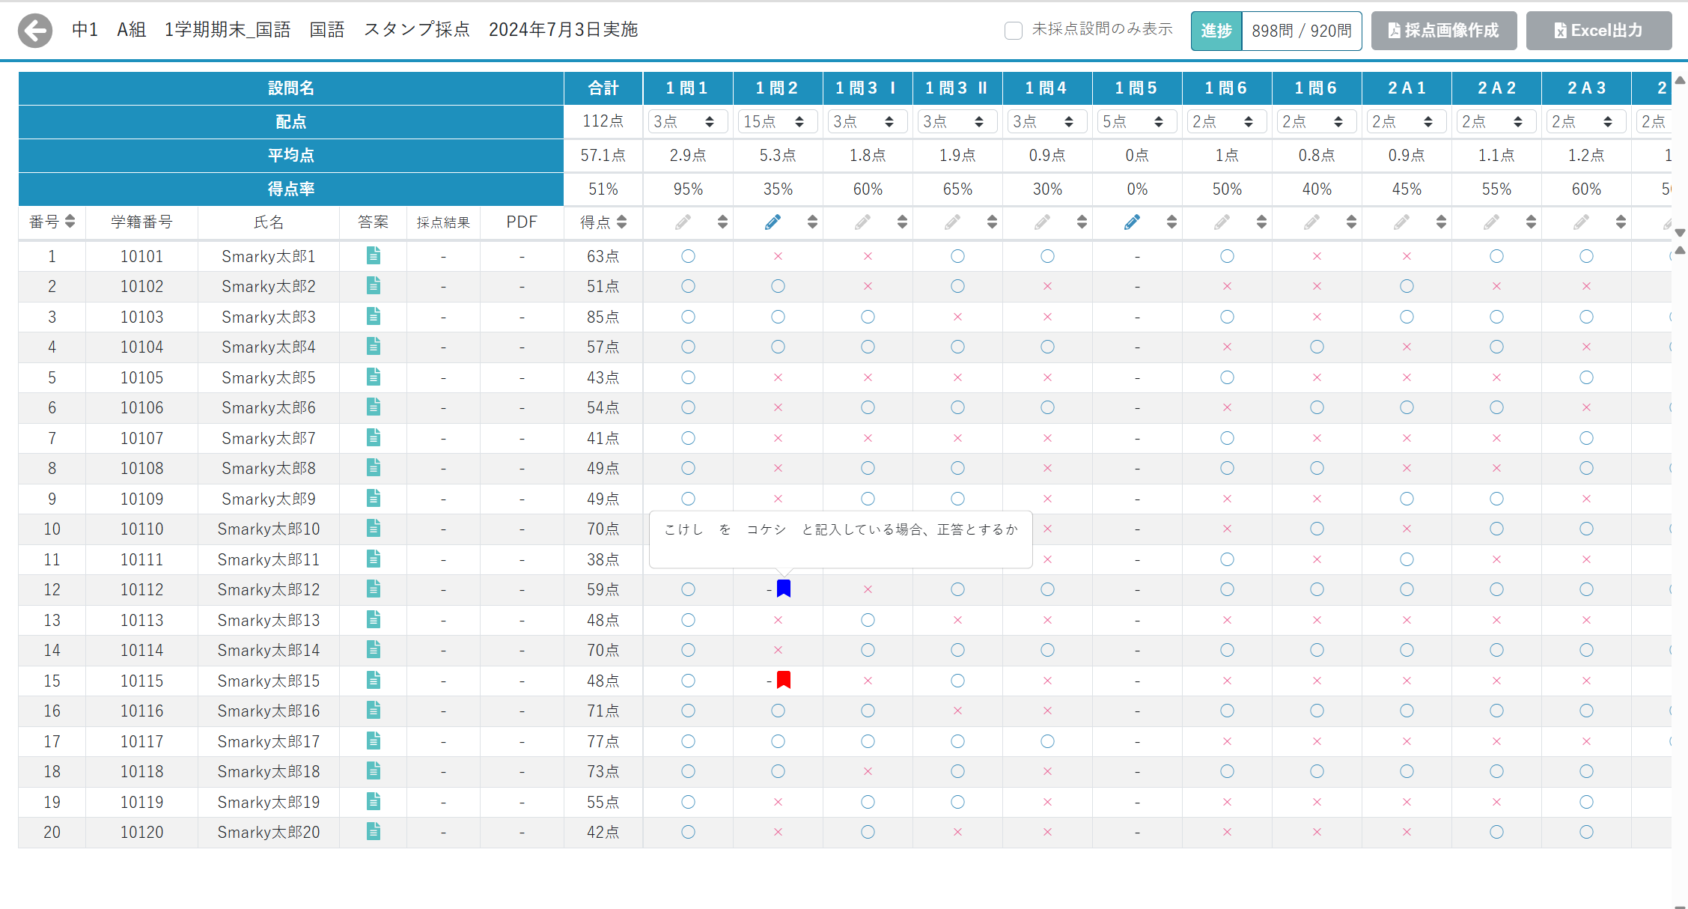This screenshot has height=909, width=1688.
Task: Open 15点 score dropdown for 1問2
Action: pos(778,121)
